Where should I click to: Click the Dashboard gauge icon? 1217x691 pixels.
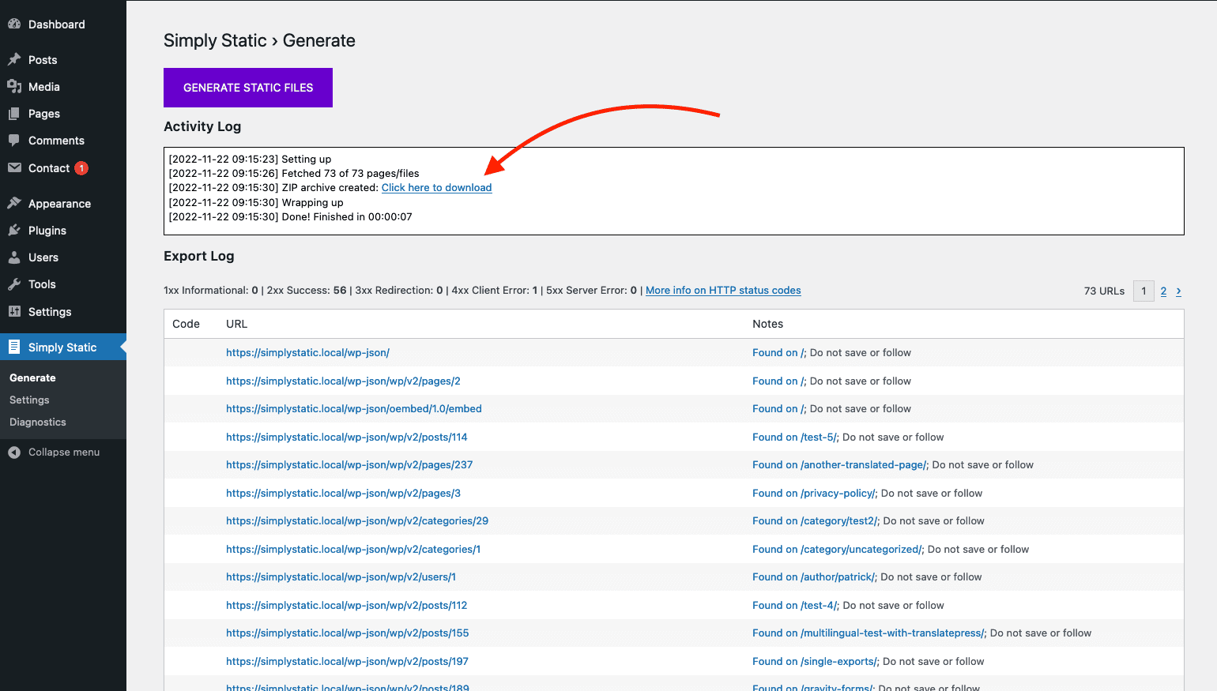click(14, 24)
